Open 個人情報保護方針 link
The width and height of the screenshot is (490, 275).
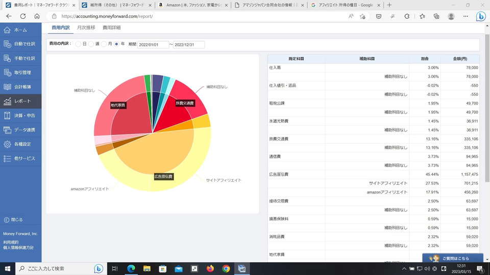tap(18, 248)
